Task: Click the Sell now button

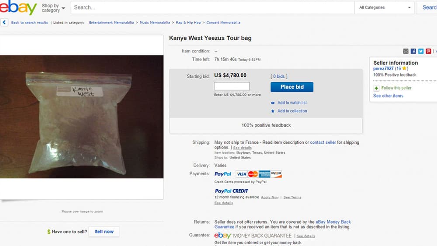Action: (x=104, y=232)
